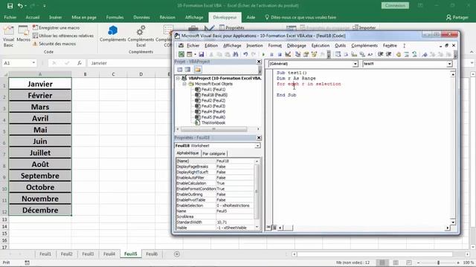
Task: Click the Outdent icon in VBA edit toolbar
Action: [388, 54]
